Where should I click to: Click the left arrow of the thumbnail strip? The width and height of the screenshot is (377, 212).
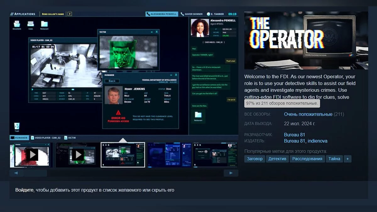click(17, 173)
